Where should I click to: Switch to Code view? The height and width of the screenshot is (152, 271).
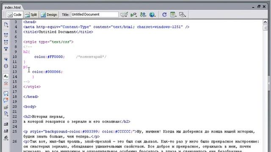coord(15,15)
